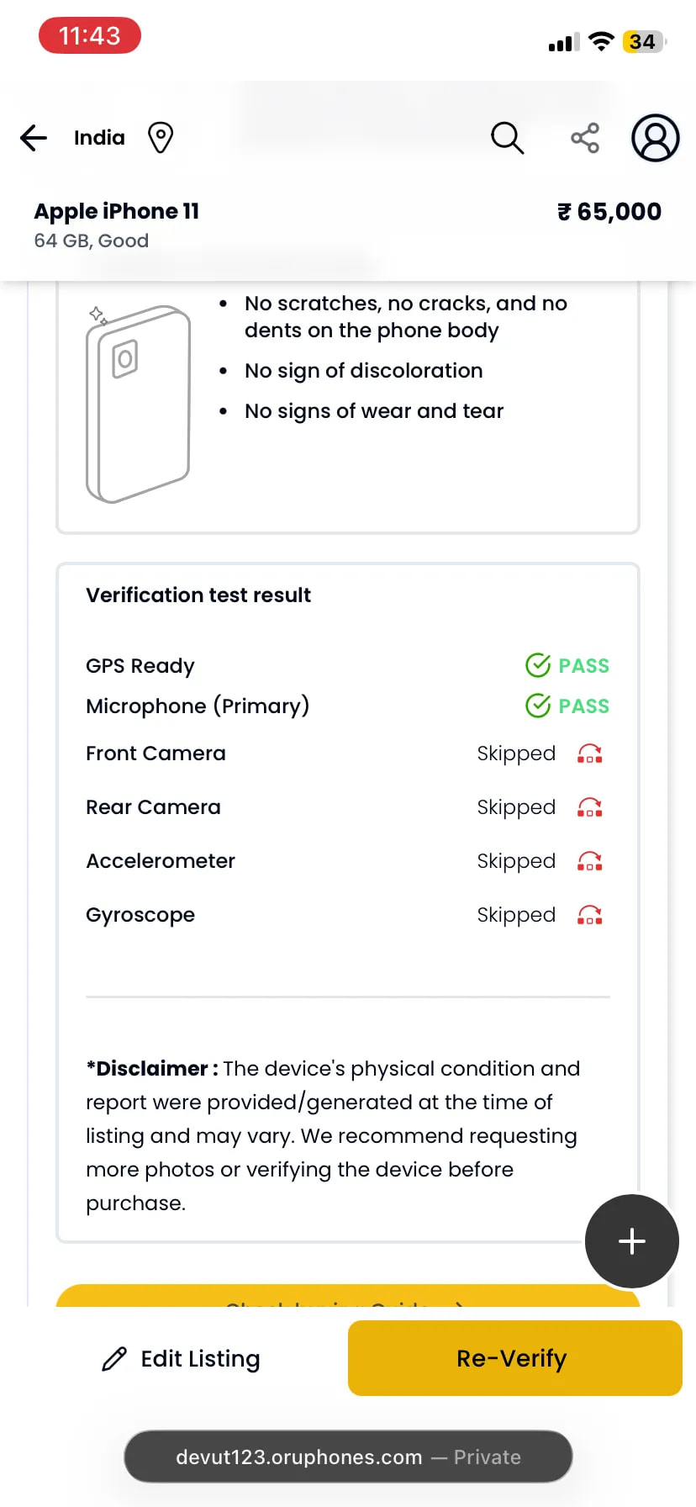Tap the red icon beside Rear Camera

590,807
